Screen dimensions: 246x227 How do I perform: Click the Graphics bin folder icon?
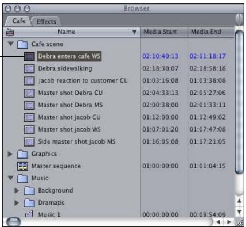22,154
